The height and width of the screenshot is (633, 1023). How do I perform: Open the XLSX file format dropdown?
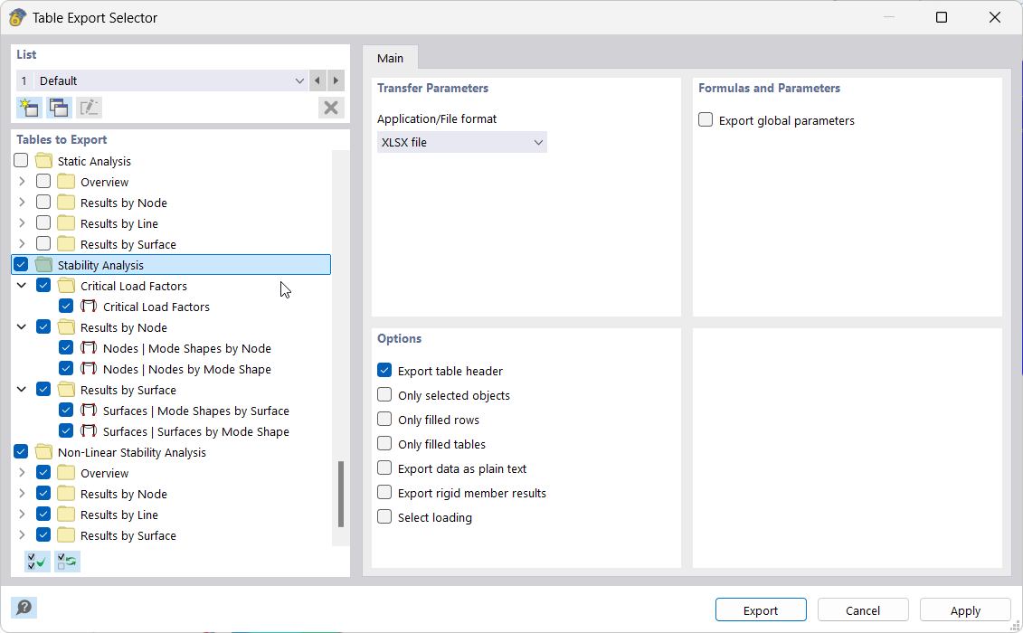[x=461, y=142]
